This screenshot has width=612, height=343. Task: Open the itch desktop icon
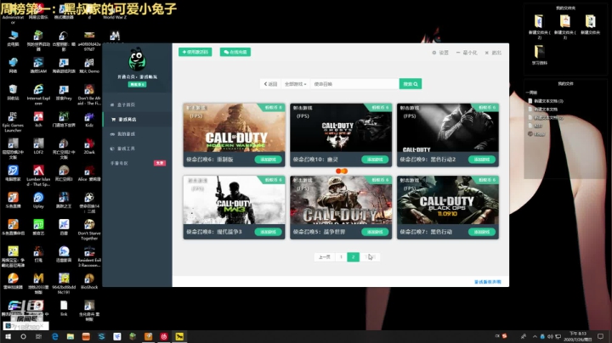[x=38, y=119]
